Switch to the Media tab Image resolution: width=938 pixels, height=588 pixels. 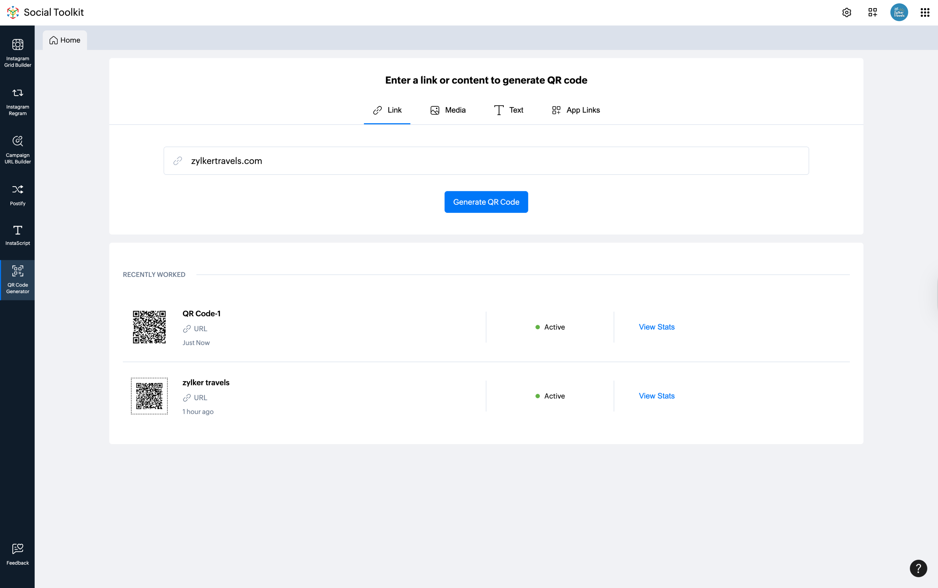click(x=448, y=110)
